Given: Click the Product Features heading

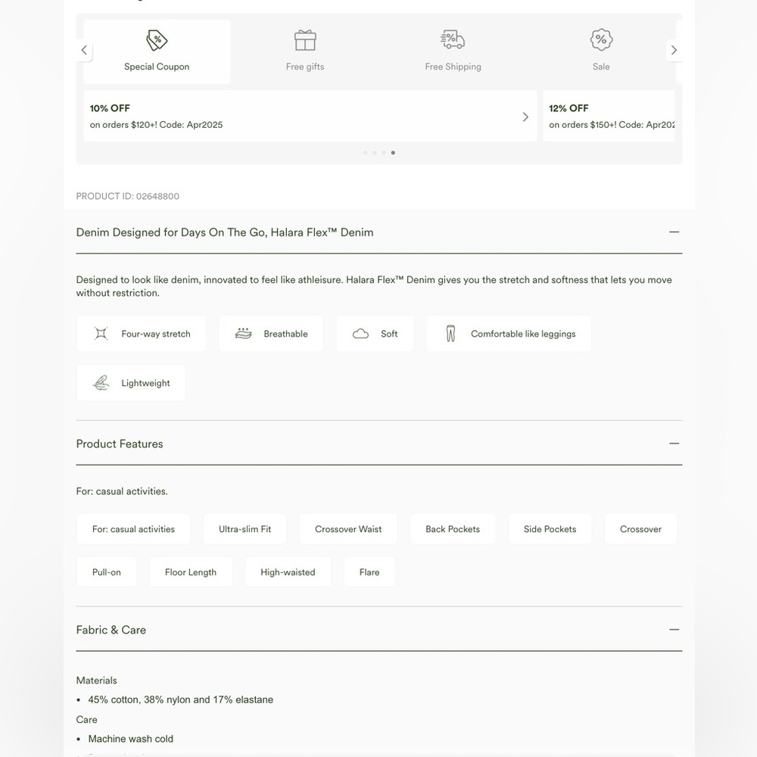Looking at the screenshot, I should tap(120, 444).
